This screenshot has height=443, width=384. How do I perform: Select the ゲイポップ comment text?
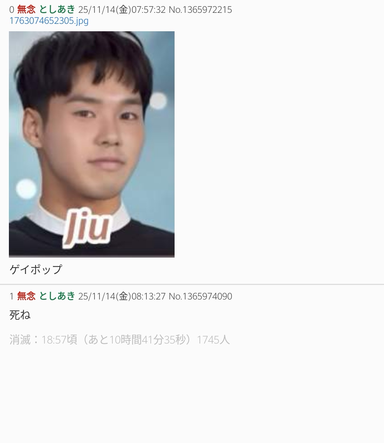click(x=36, y=269)
